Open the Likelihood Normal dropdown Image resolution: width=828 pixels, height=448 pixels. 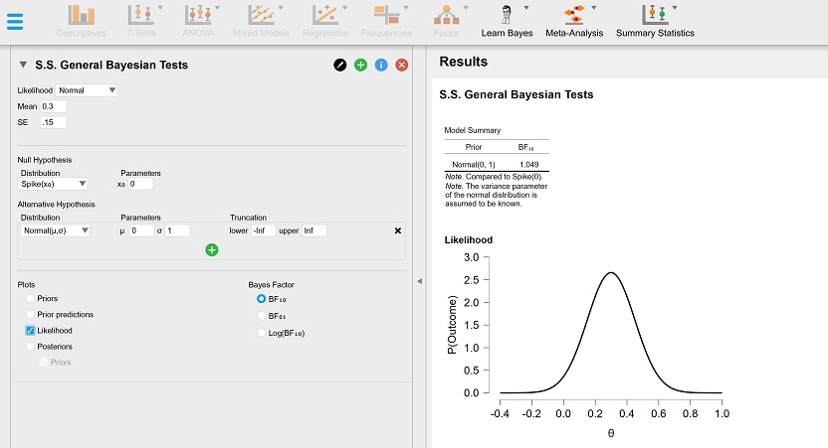tap(88, 90)
